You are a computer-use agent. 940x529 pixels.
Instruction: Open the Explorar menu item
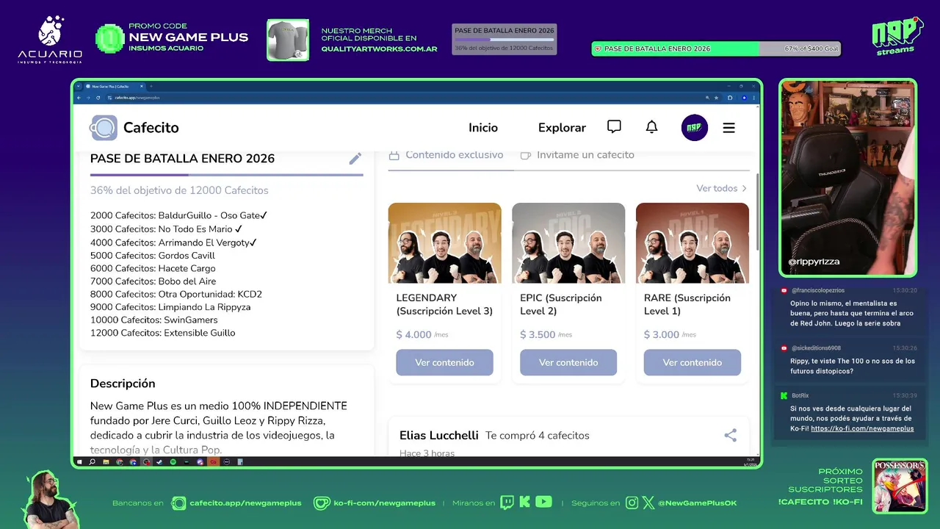(x=562, y=128)
